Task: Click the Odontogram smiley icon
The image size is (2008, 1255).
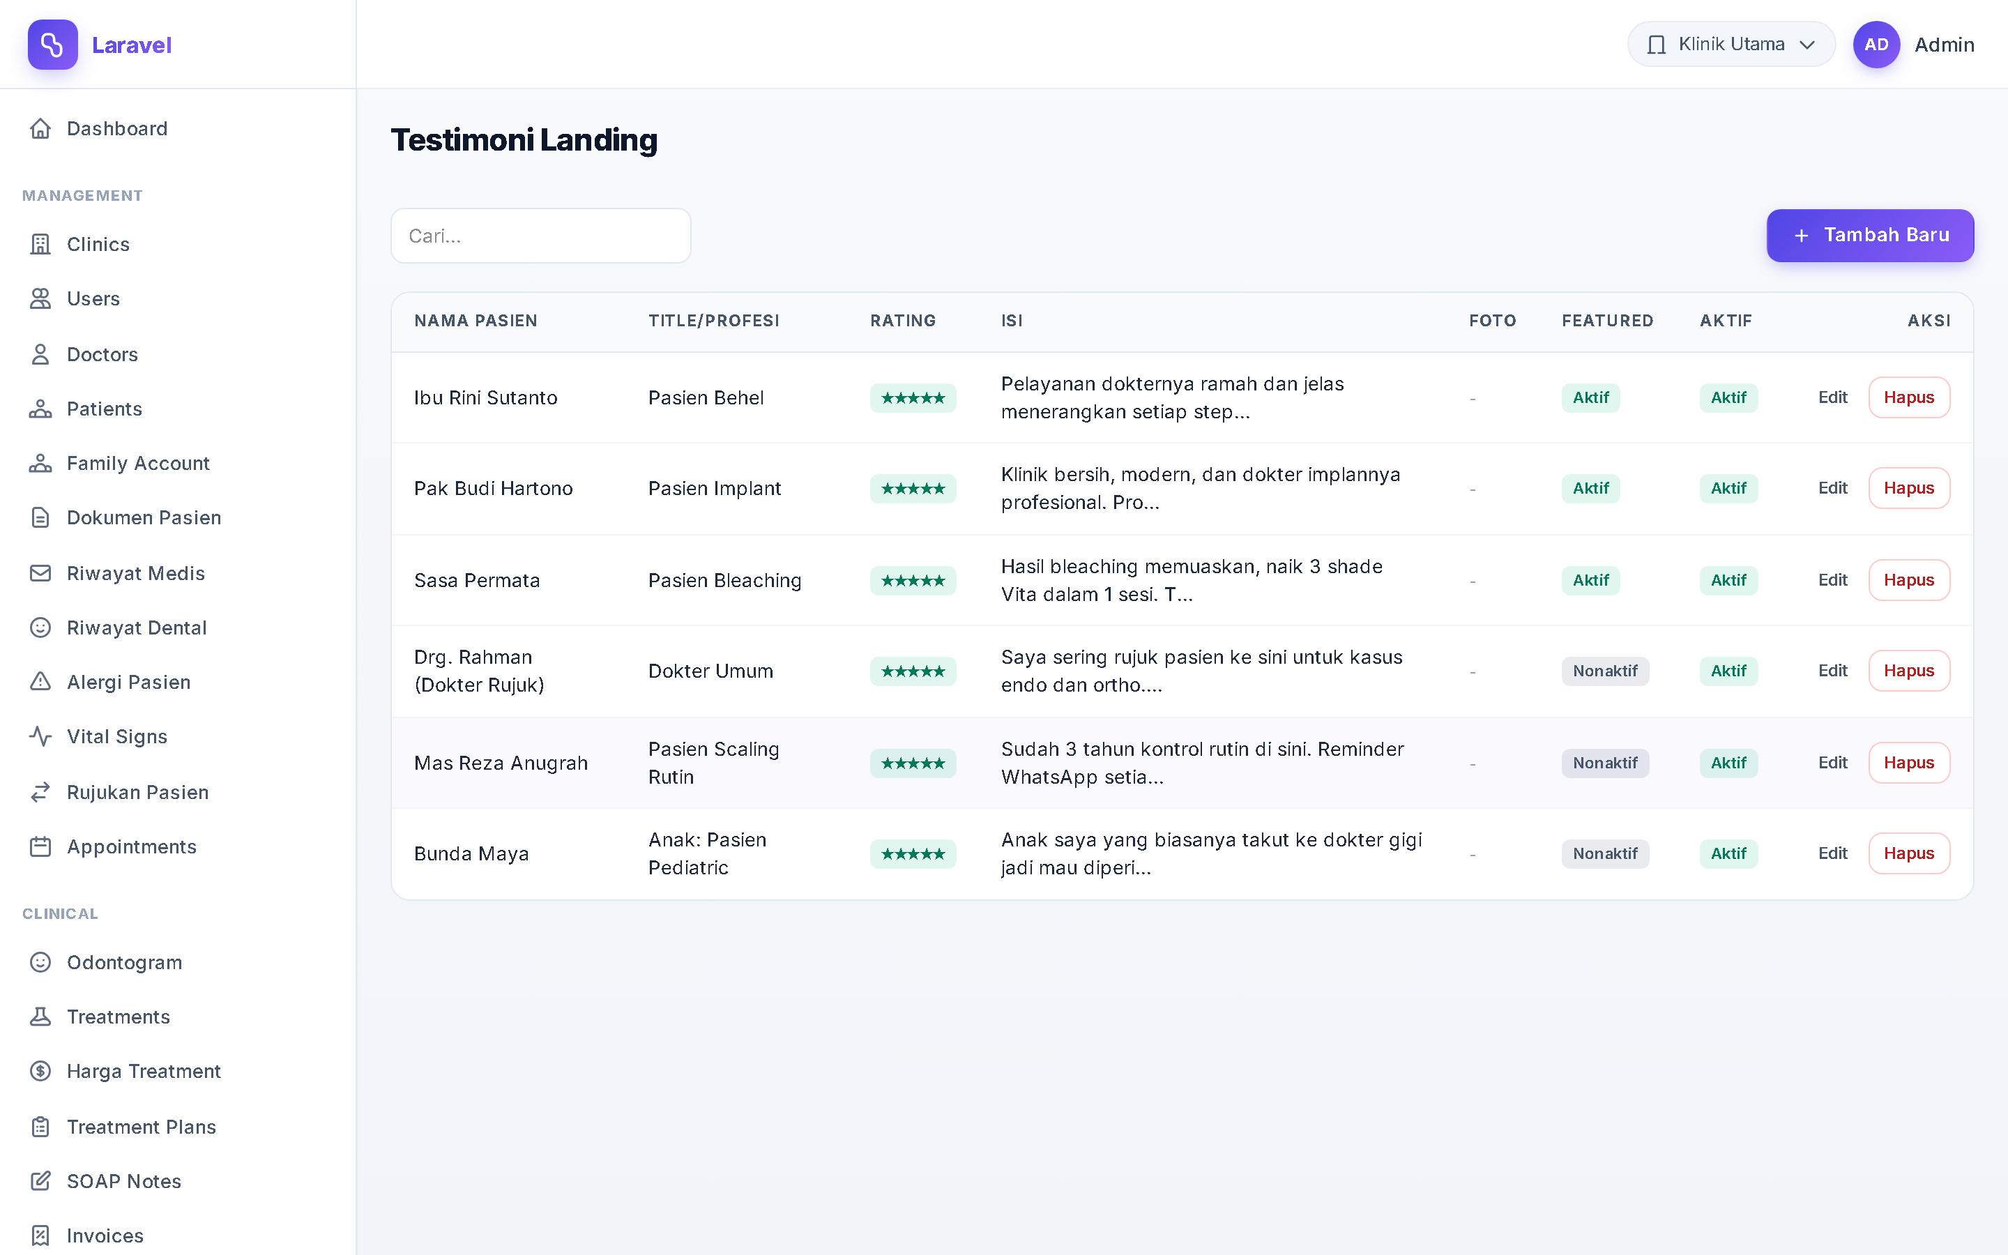Action: (40, 962)
